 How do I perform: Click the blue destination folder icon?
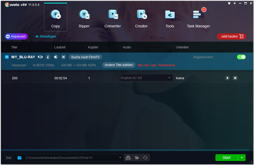[x=19, y=157]
